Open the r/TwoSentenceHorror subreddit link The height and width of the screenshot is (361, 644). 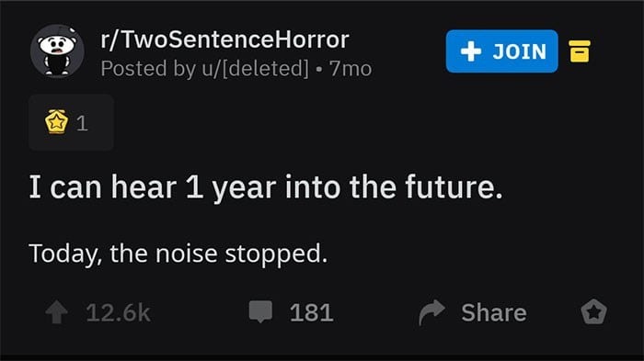(x=224, y=39)
